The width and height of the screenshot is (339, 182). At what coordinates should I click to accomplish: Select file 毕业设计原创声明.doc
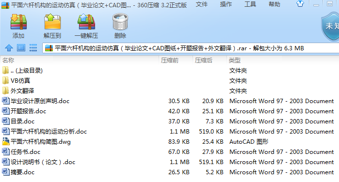tap(40, 101)
